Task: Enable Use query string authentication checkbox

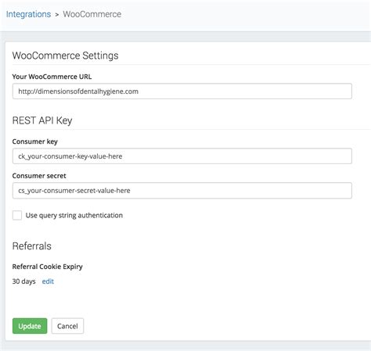Action: [x=17, y=215]
